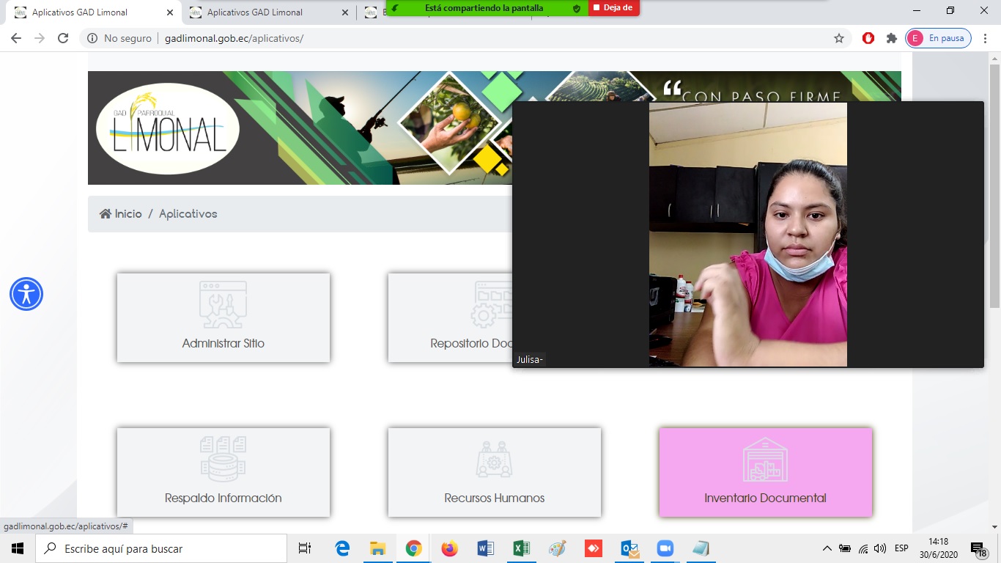Screen dimensions: 1001x563
Task: Open Zoom from the Windows taskbar
Action: 665,548
